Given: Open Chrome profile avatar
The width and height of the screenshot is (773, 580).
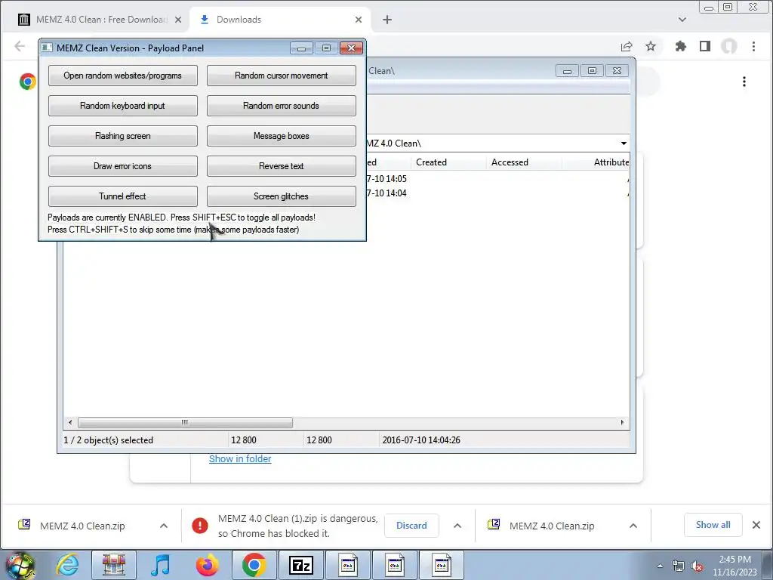Looking at the screenshot, I should click(x=729, y=46).
